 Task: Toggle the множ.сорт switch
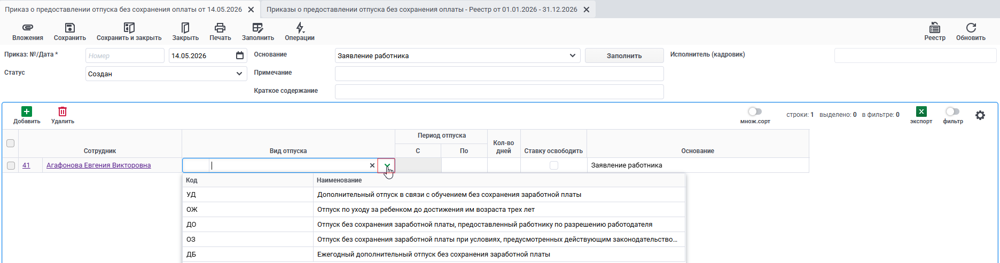[x=755, y=111]
